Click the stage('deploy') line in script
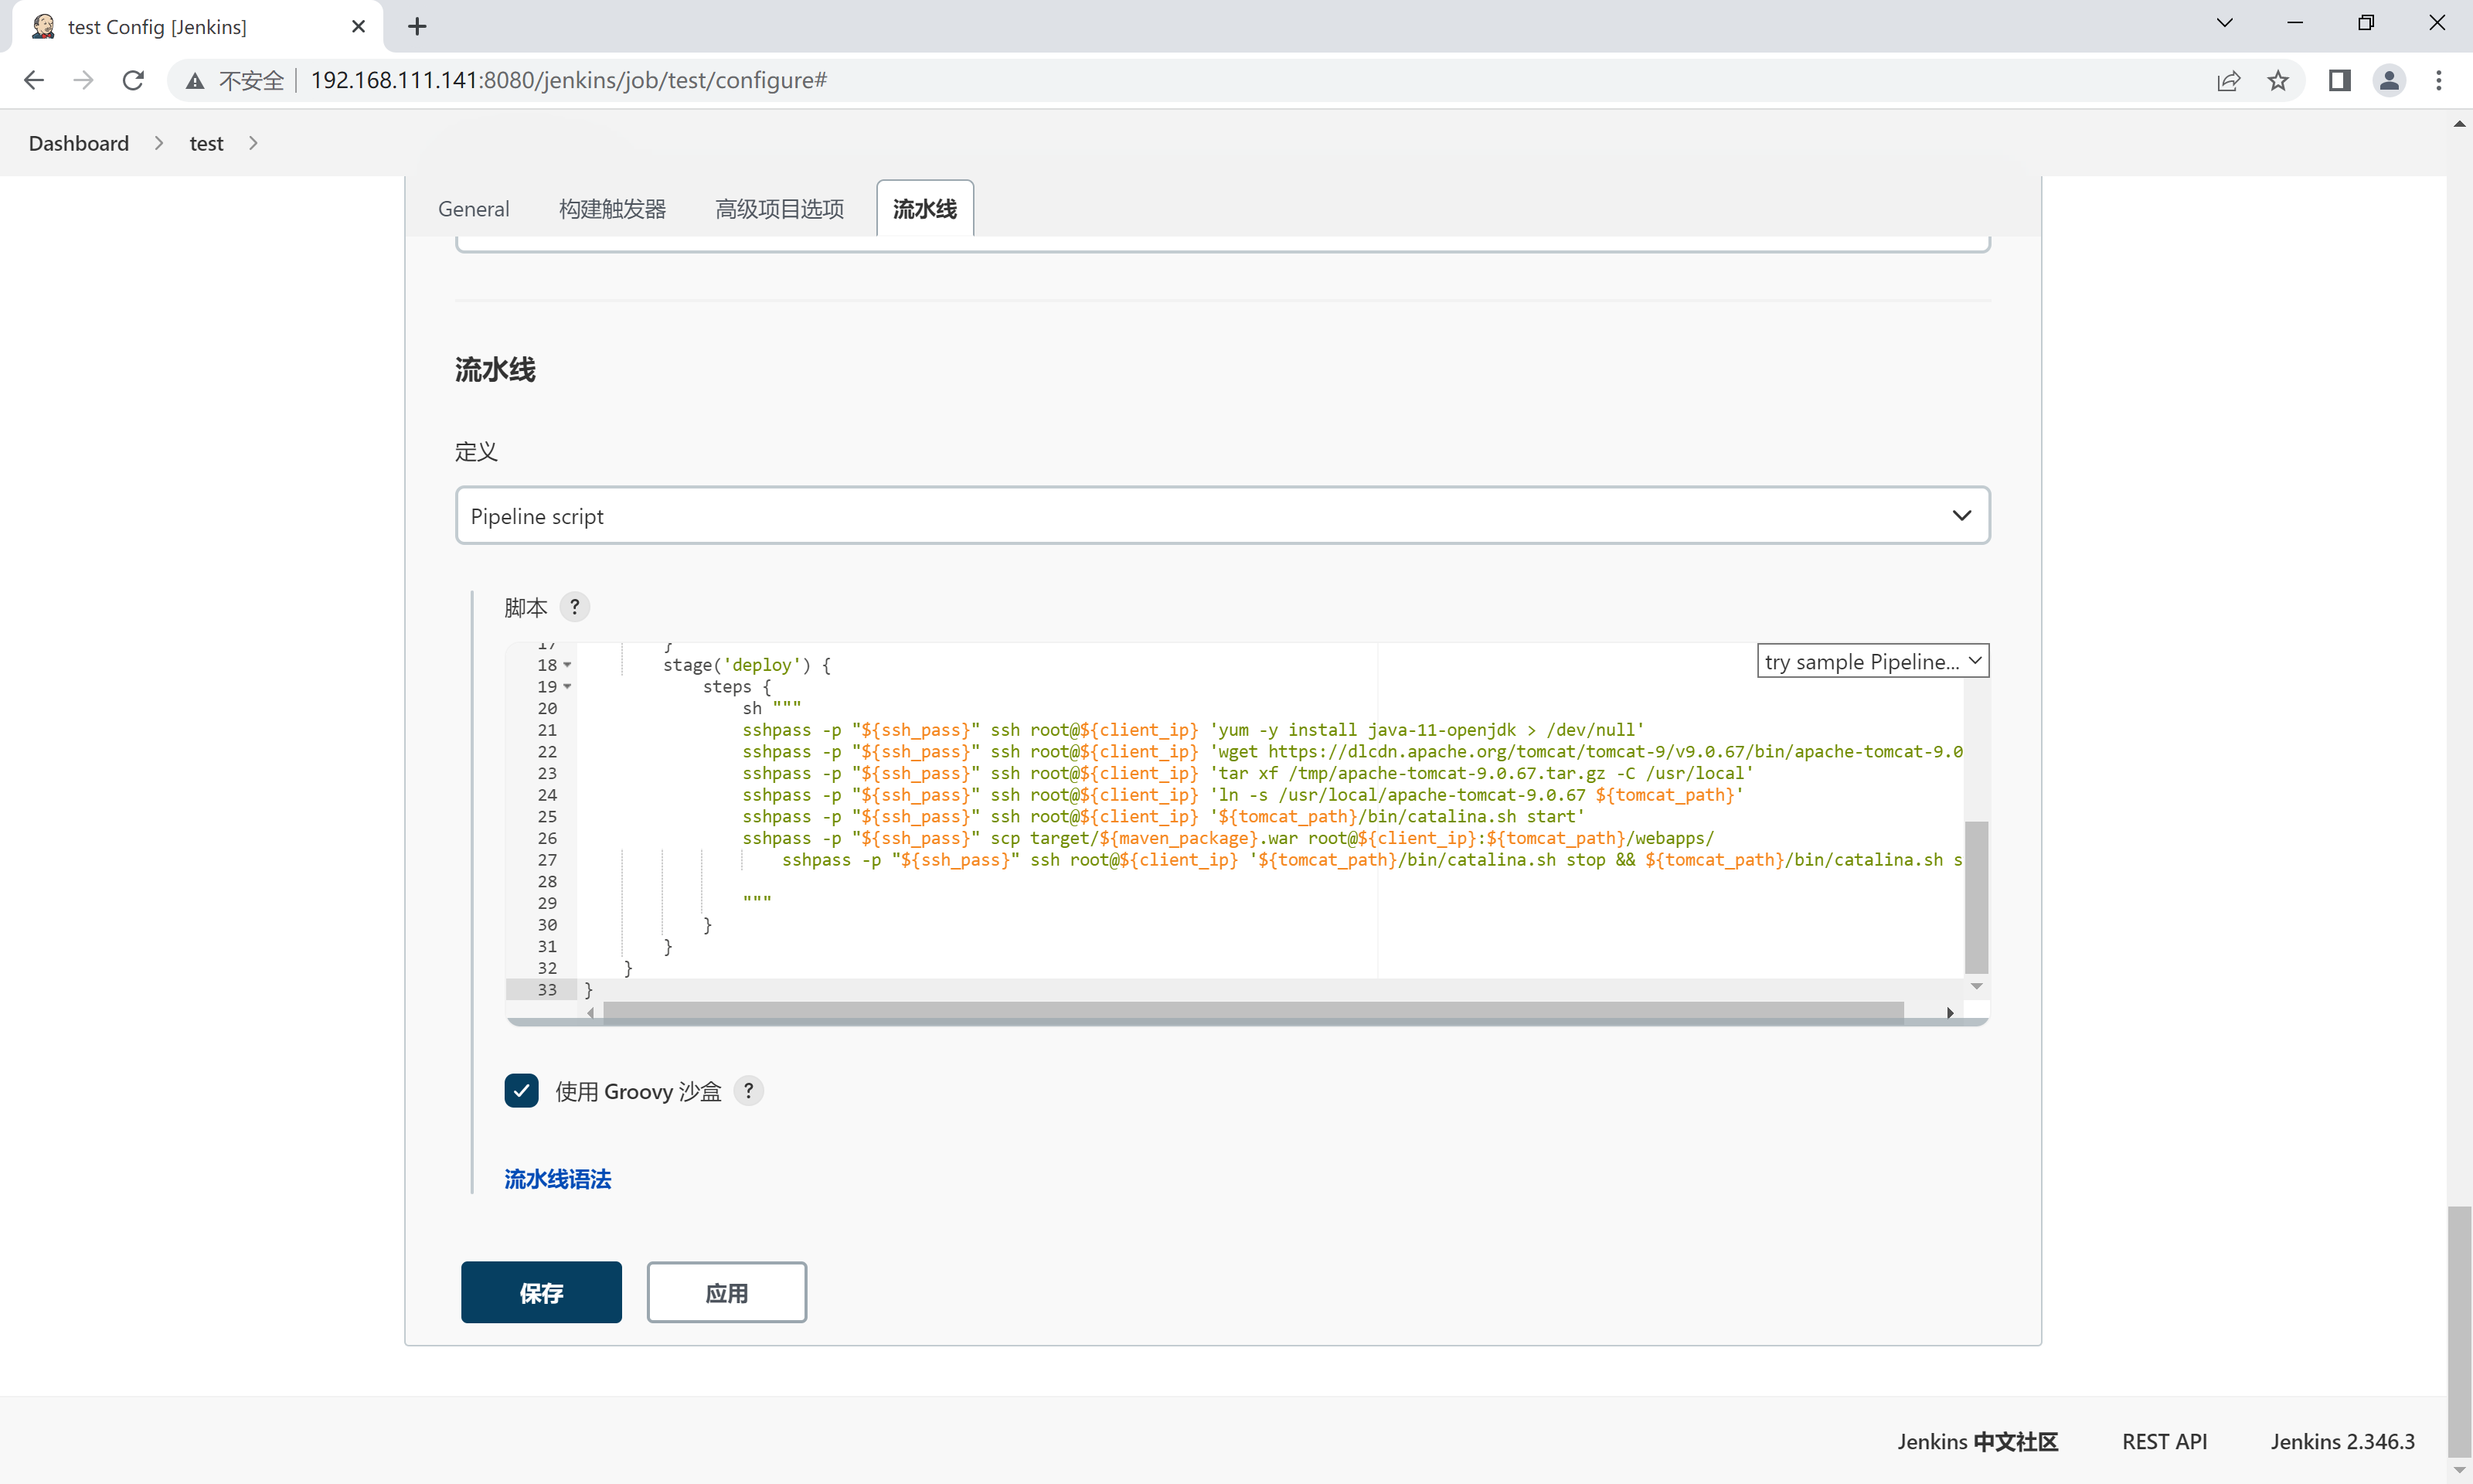 click(x=747, y=665)
